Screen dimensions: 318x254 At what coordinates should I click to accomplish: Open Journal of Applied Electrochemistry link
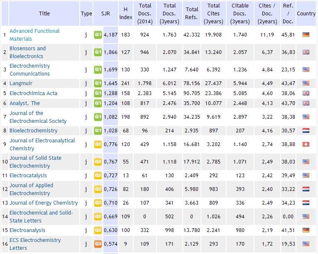pos(31,189)
